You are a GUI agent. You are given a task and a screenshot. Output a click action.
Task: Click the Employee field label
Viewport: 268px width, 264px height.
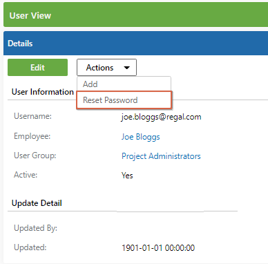[x=32, y=136]
